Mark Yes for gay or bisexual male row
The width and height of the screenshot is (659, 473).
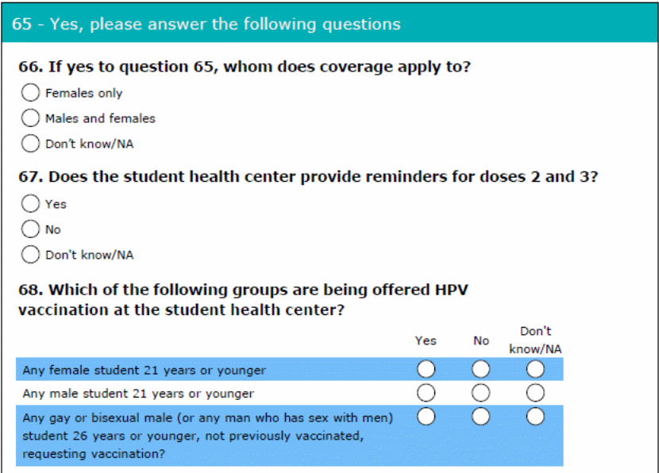(x=426, y=417)
